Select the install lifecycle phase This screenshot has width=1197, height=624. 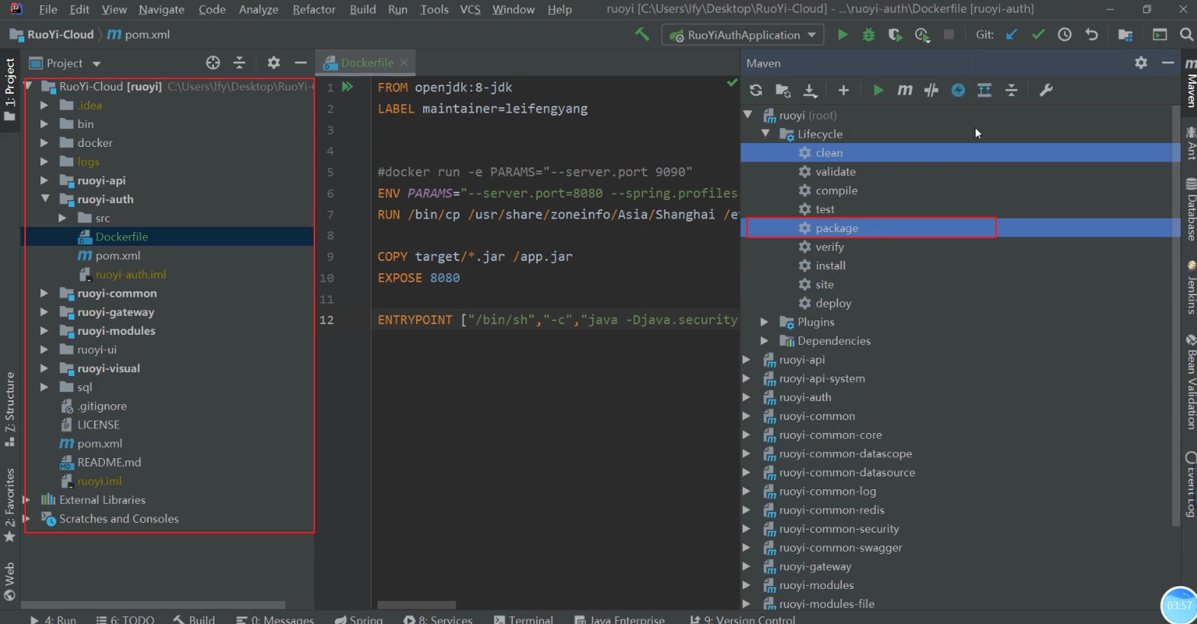pos(830,266)
